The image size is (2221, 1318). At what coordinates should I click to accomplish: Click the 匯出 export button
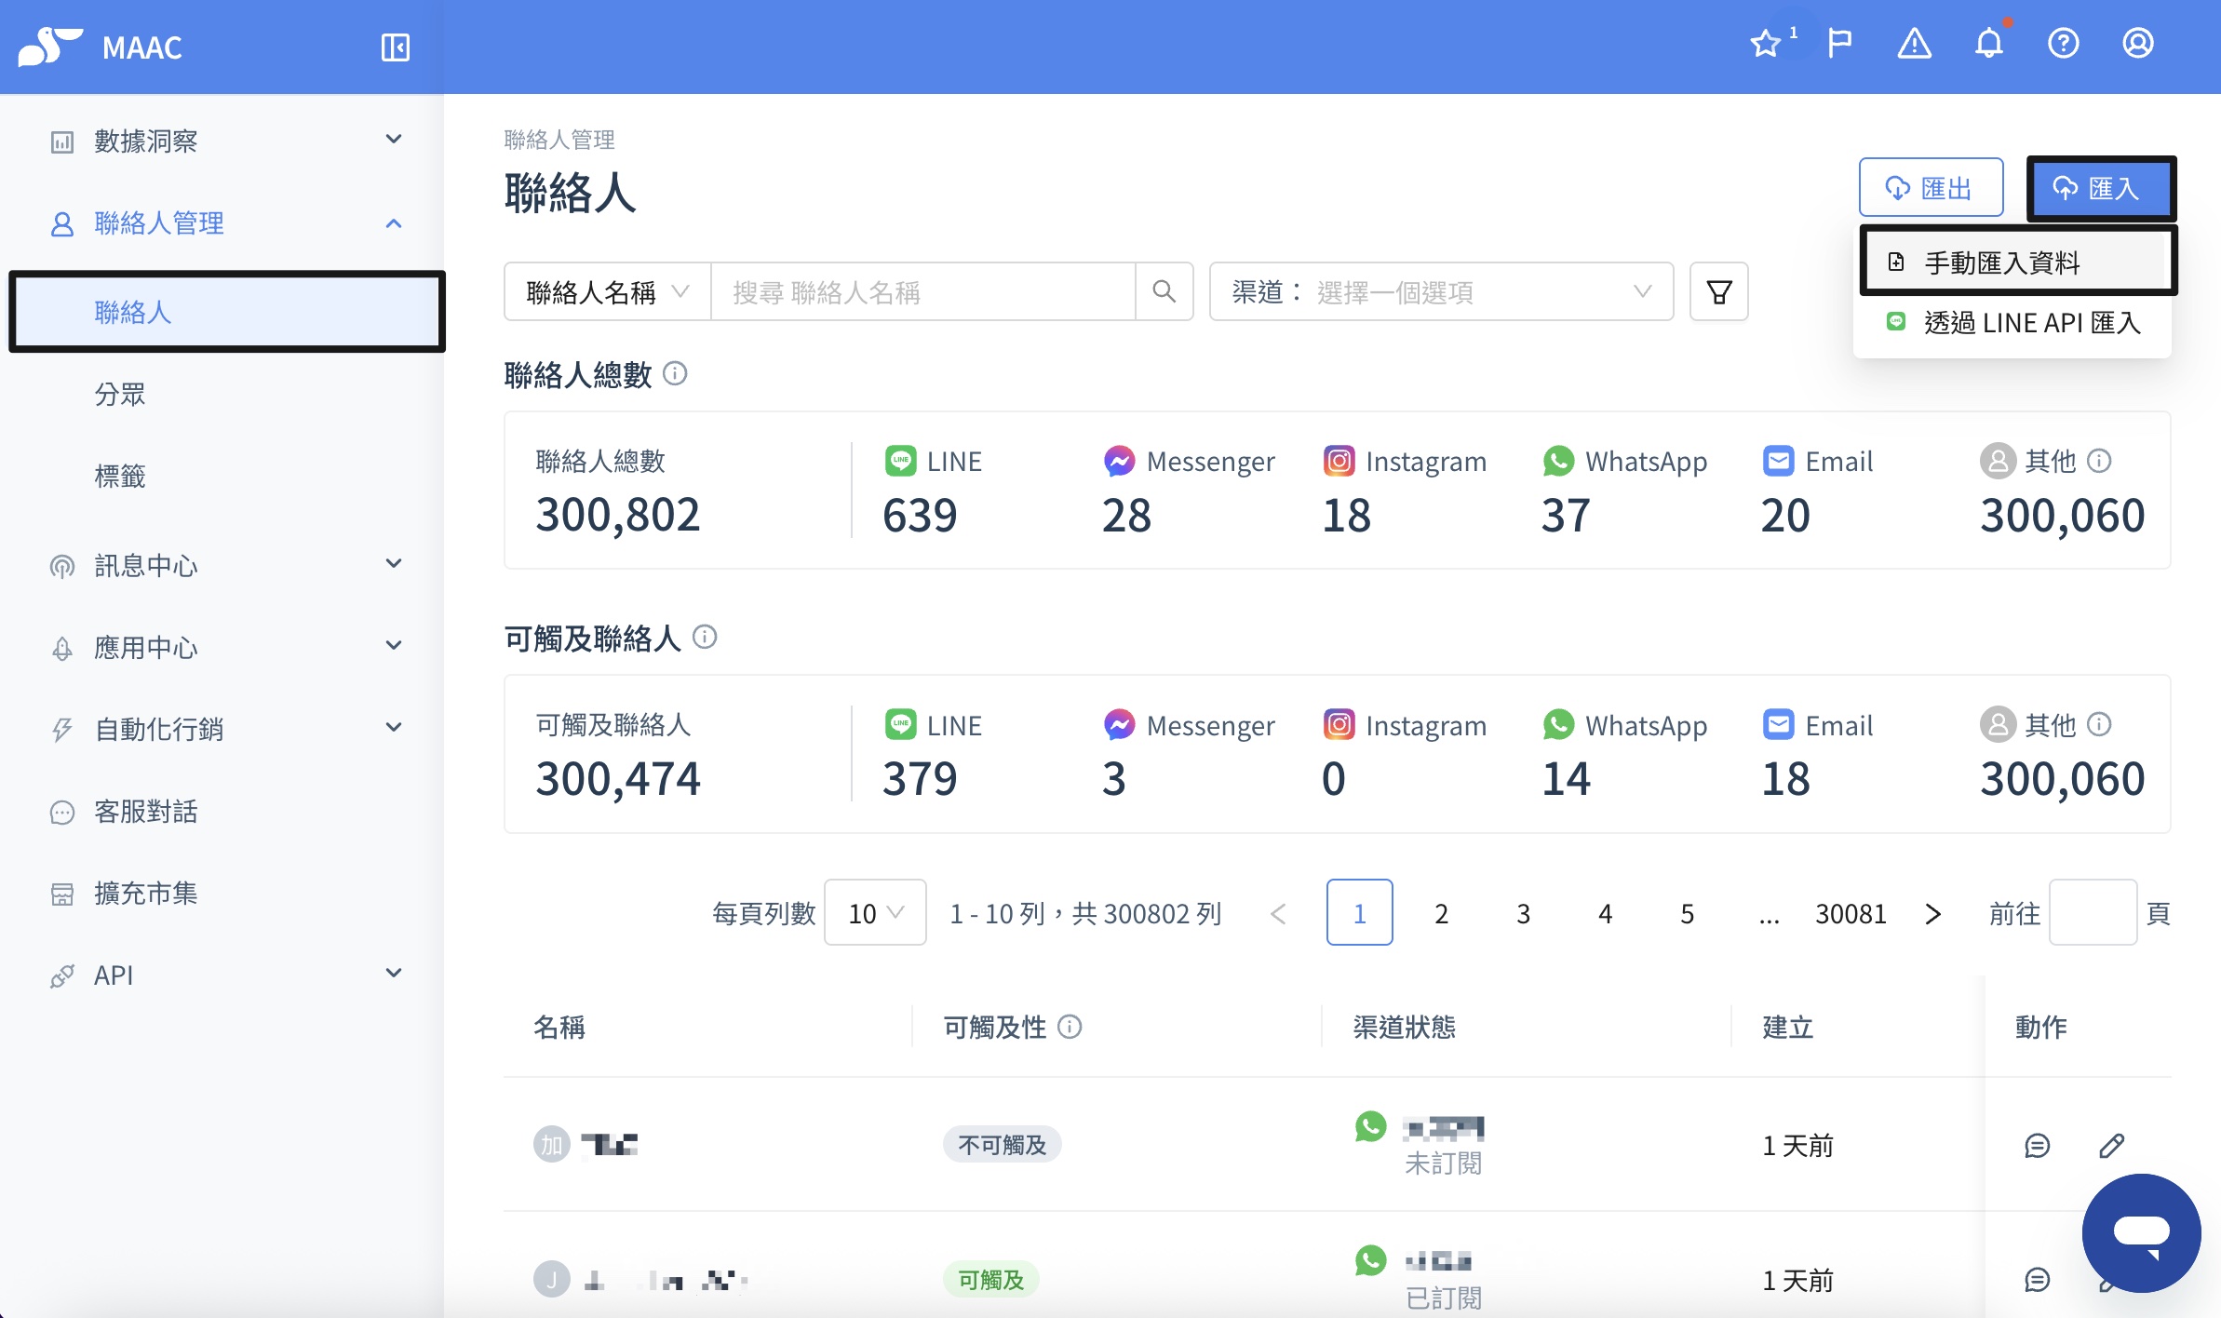point(1932,187)
